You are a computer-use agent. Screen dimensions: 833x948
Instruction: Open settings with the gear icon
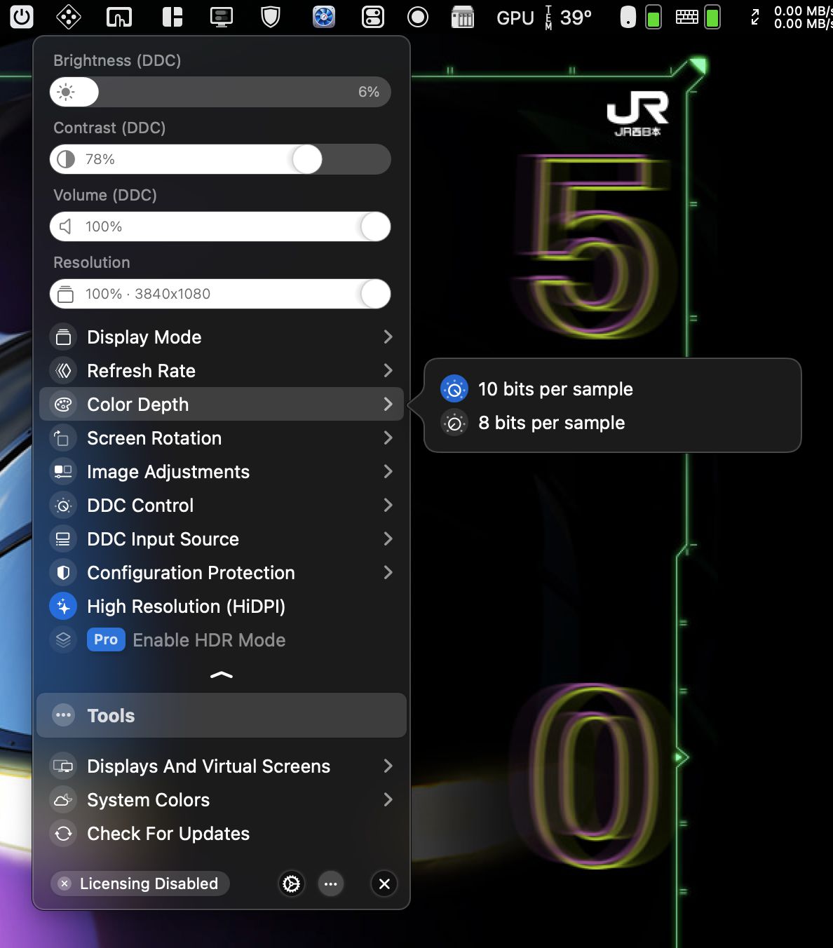click(x=291, y=883)
